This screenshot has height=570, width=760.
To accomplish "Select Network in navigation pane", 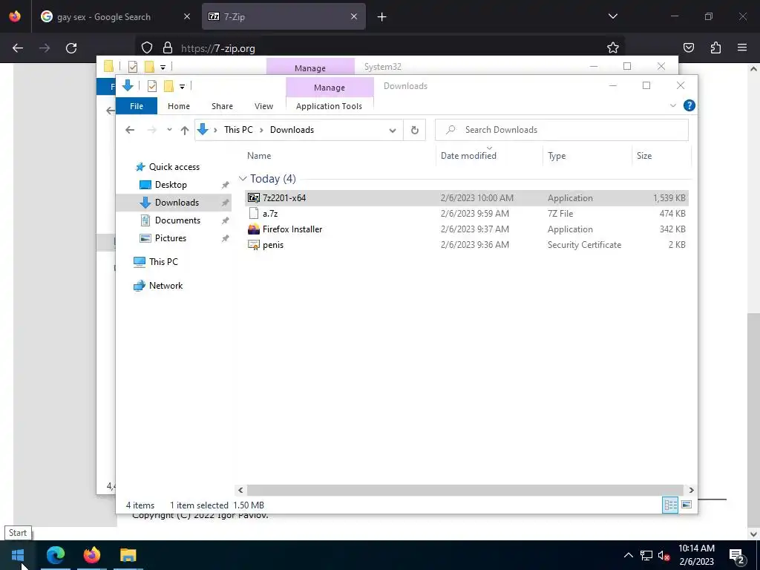I will click(x=166, y=286).
